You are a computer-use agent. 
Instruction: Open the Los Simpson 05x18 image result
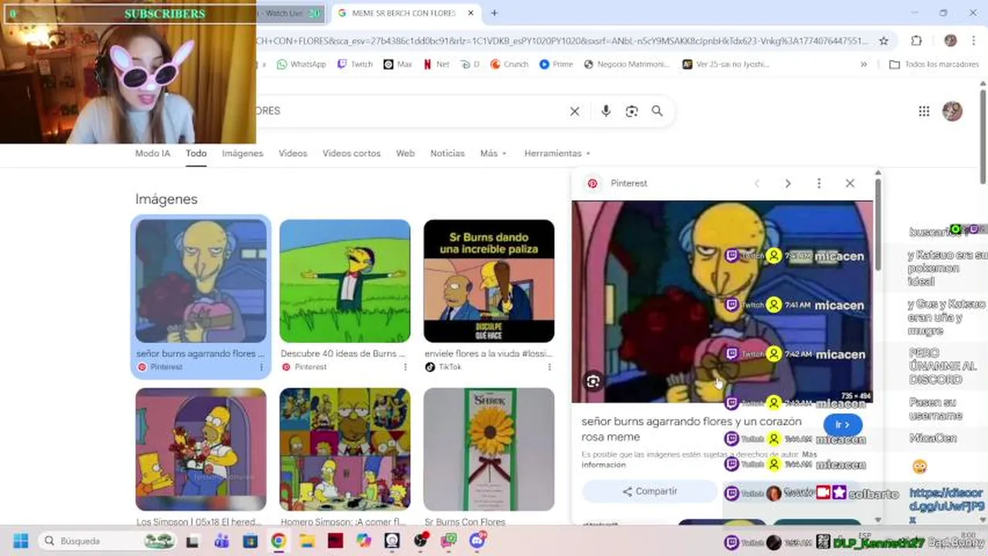(x=201, y=449)
